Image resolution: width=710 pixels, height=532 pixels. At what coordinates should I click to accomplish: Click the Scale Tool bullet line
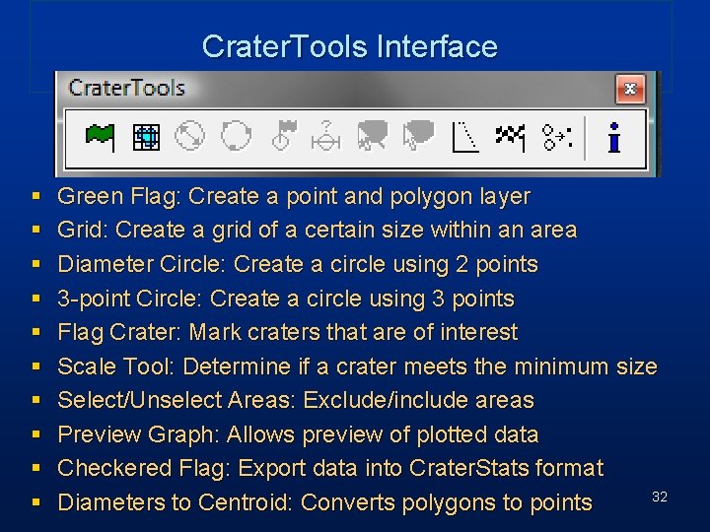(x=357, y=366)
